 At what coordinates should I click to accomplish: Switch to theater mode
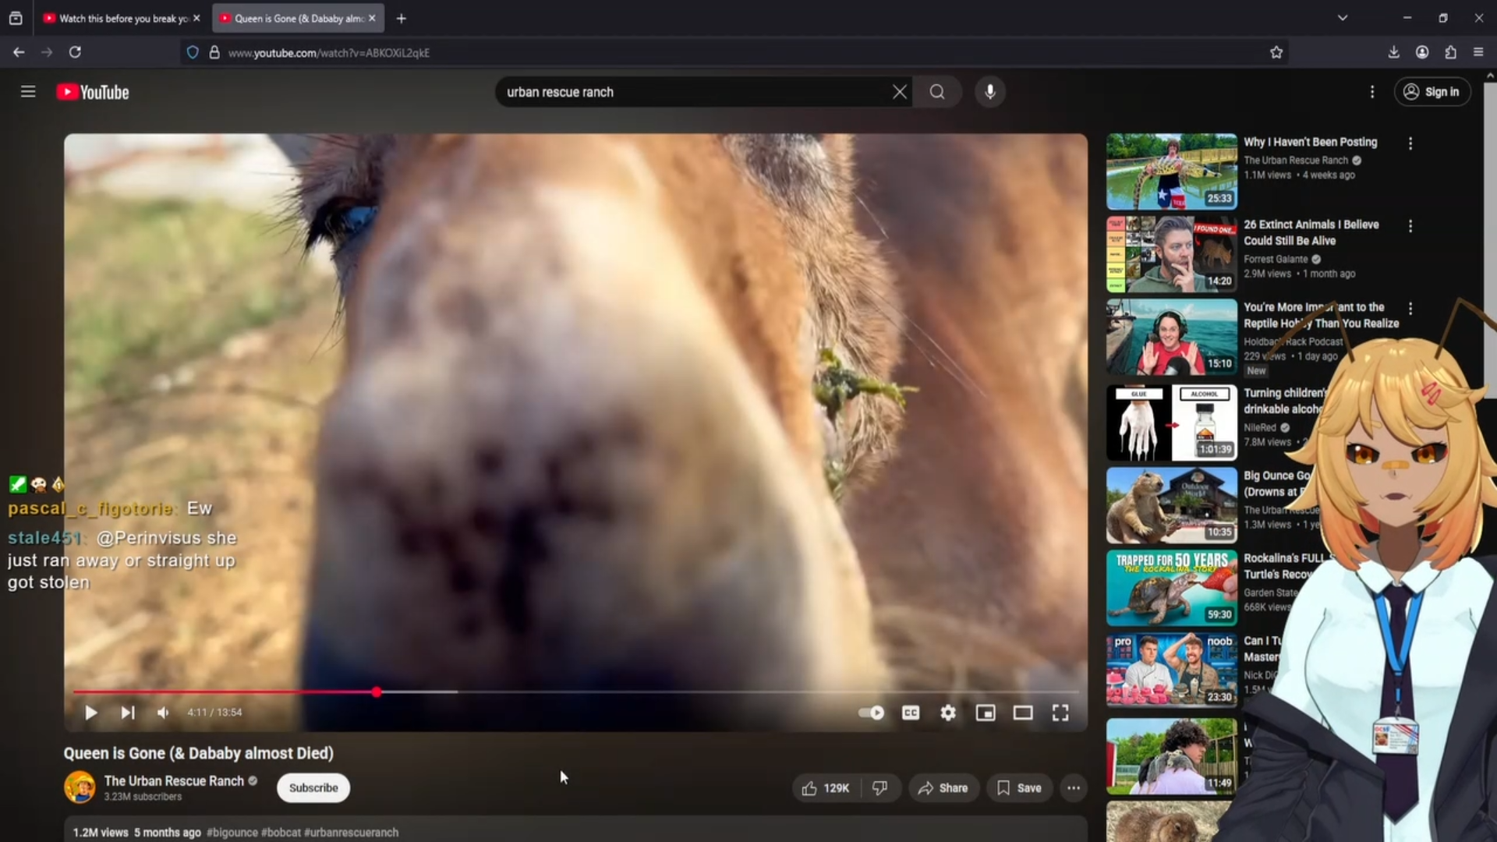point(1023,713)
